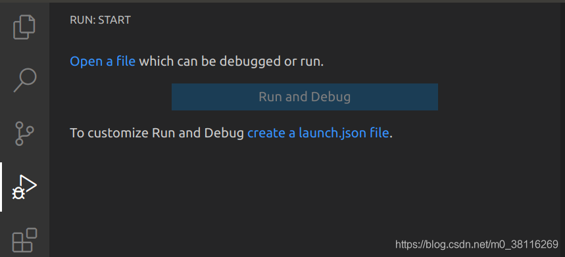Click the small bug on the debug icon
565x257 pixels.
point(18,194)
